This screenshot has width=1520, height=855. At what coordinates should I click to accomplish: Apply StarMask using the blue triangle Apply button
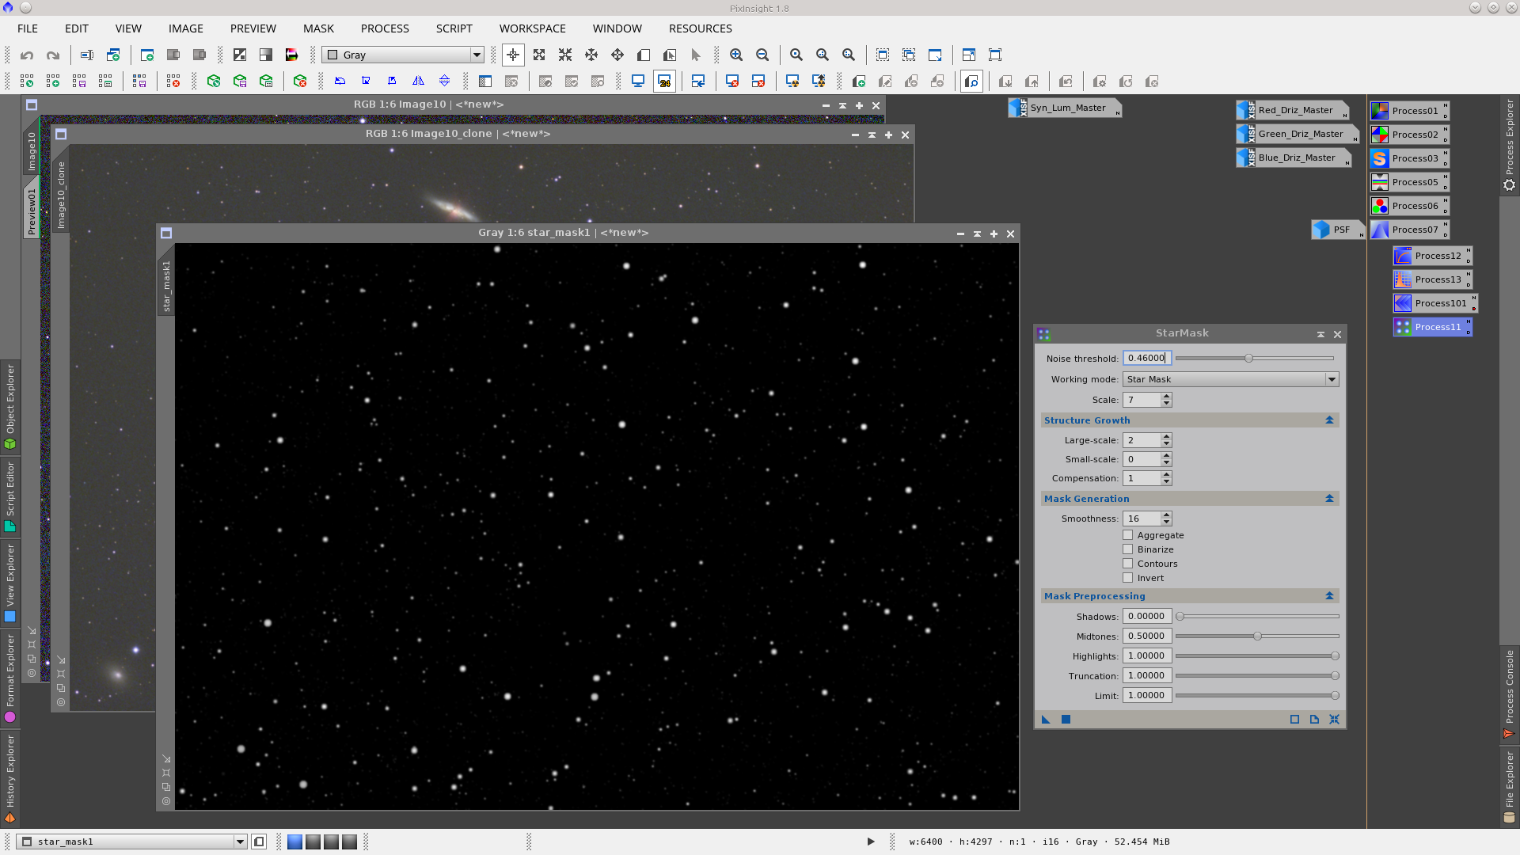tap(1045, 720)
